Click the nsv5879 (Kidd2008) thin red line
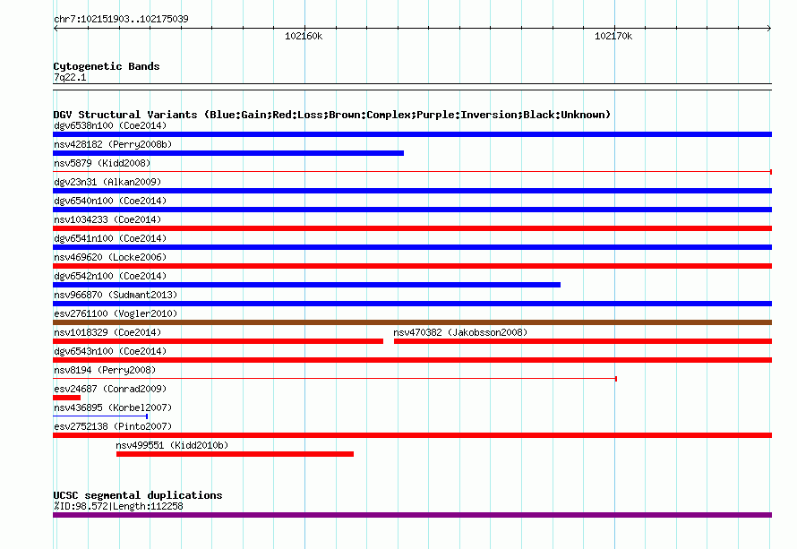Image resolution: width=797 pixels, height=549 pixels. coord(412,172)
